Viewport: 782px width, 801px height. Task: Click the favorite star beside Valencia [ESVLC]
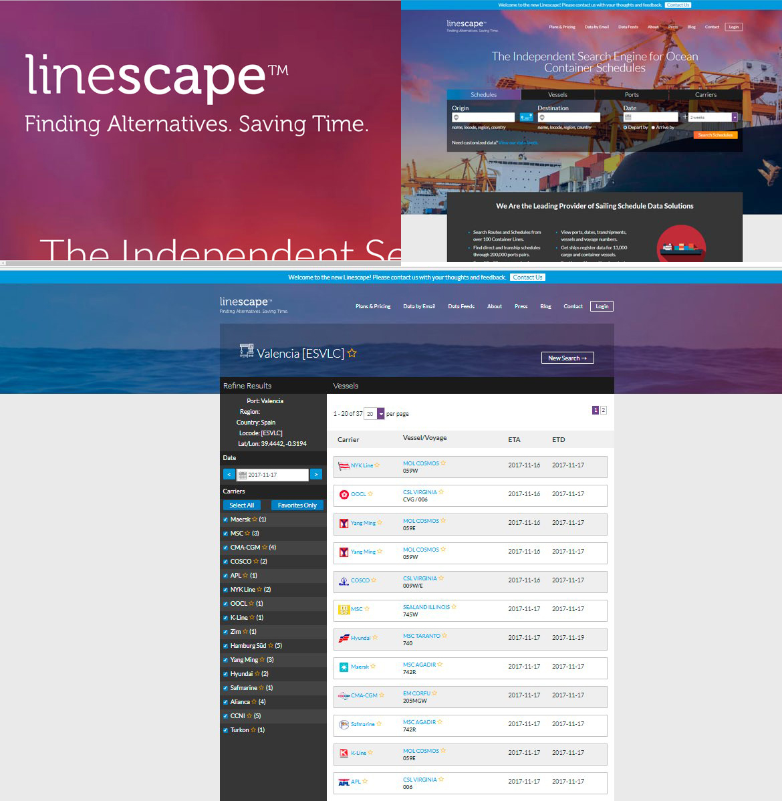point(352,353)
